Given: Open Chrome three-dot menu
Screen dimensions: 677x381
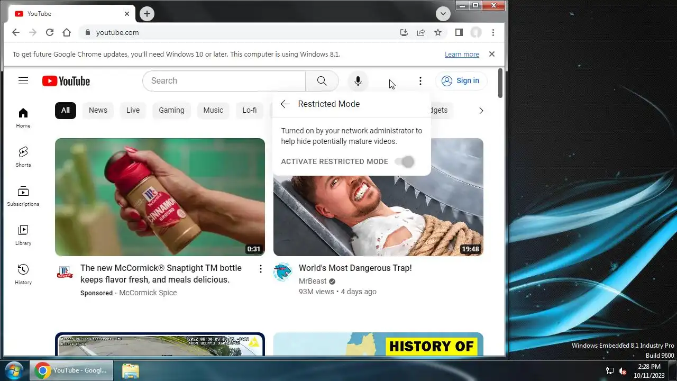Looking at the screenshot, I should (x=493, y=32).
